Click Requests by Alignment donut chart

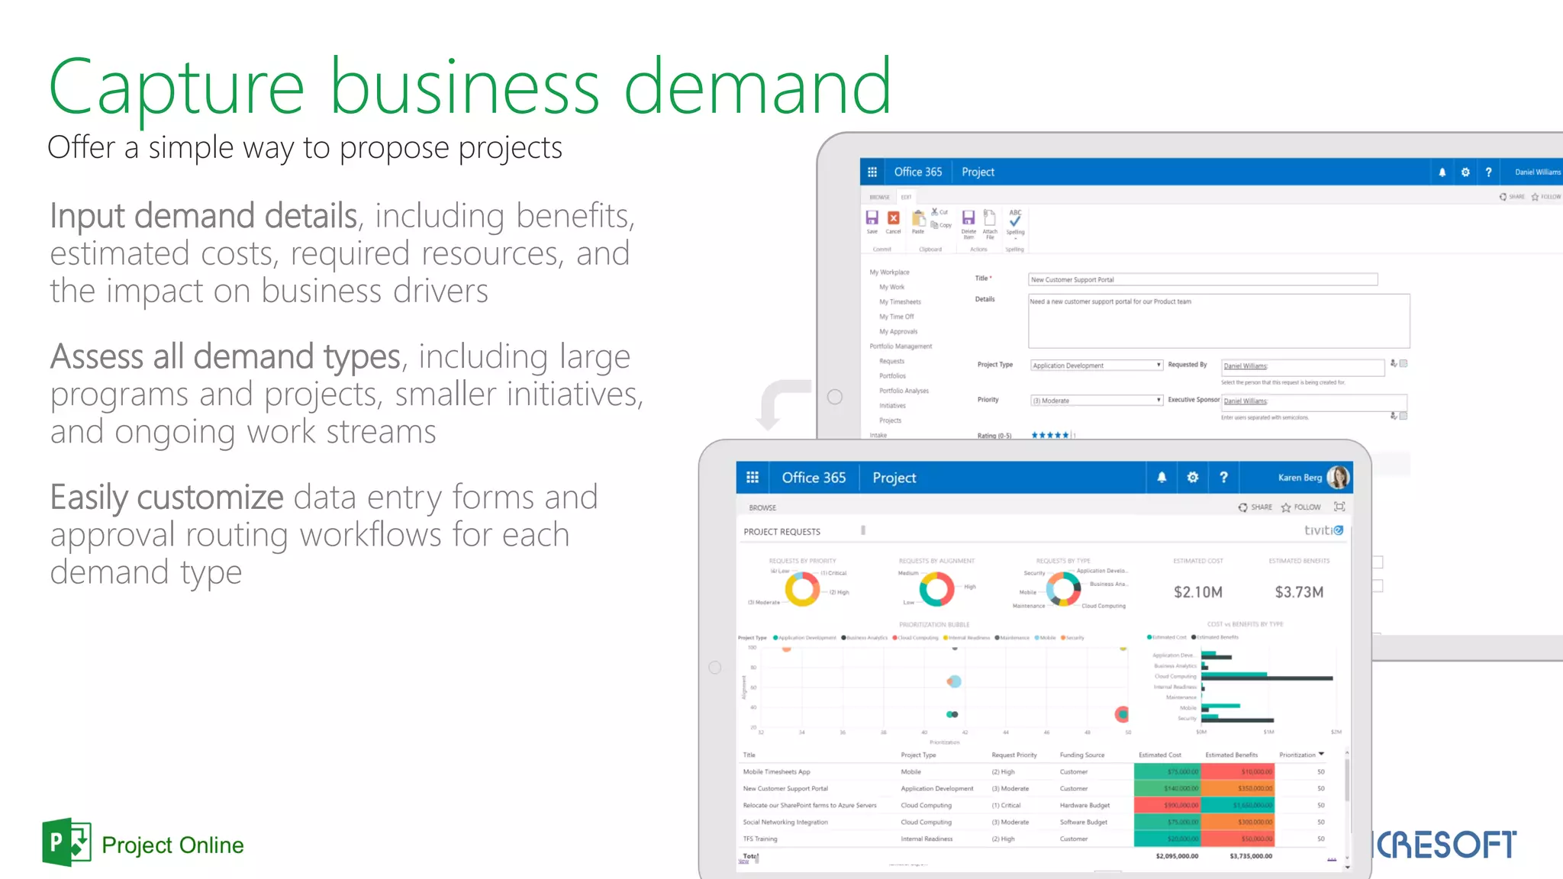tap(936, 590)
